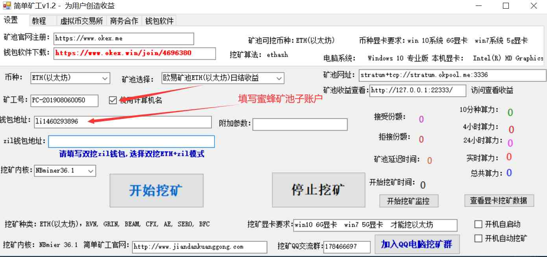Click the red 钱包软件下载 link field
Screen dimensions: 547x257
click(135, 53)
